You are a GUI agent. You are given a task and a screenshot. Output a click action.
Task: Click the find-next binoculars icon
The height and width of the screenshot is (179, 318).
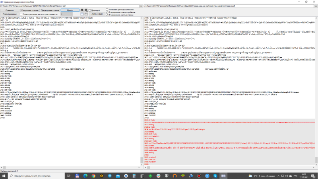86,10
